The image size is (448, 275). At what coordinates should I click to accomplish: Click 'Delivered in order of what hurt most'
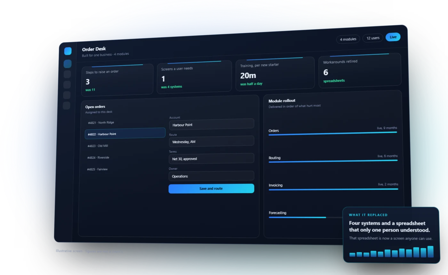(294, 106)
